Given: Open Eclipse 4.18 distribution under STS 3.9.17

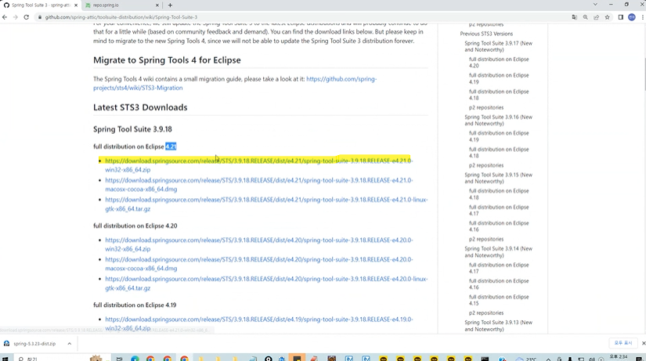Looking at the screenshot, I should [499, 95].
